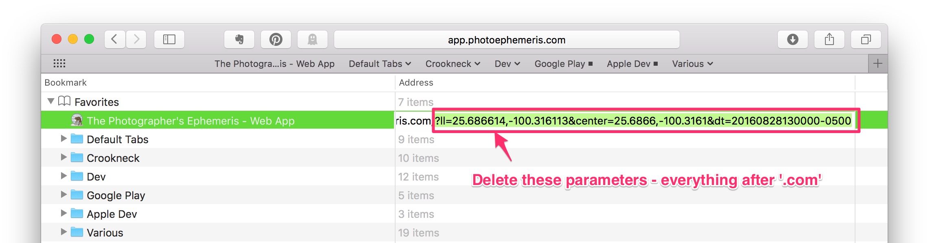
Task: Go forward with the forward arrow
Action: coord(136,39)
